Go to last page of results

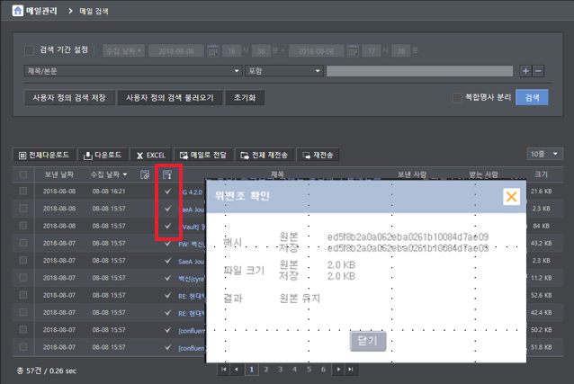point(351,370)
